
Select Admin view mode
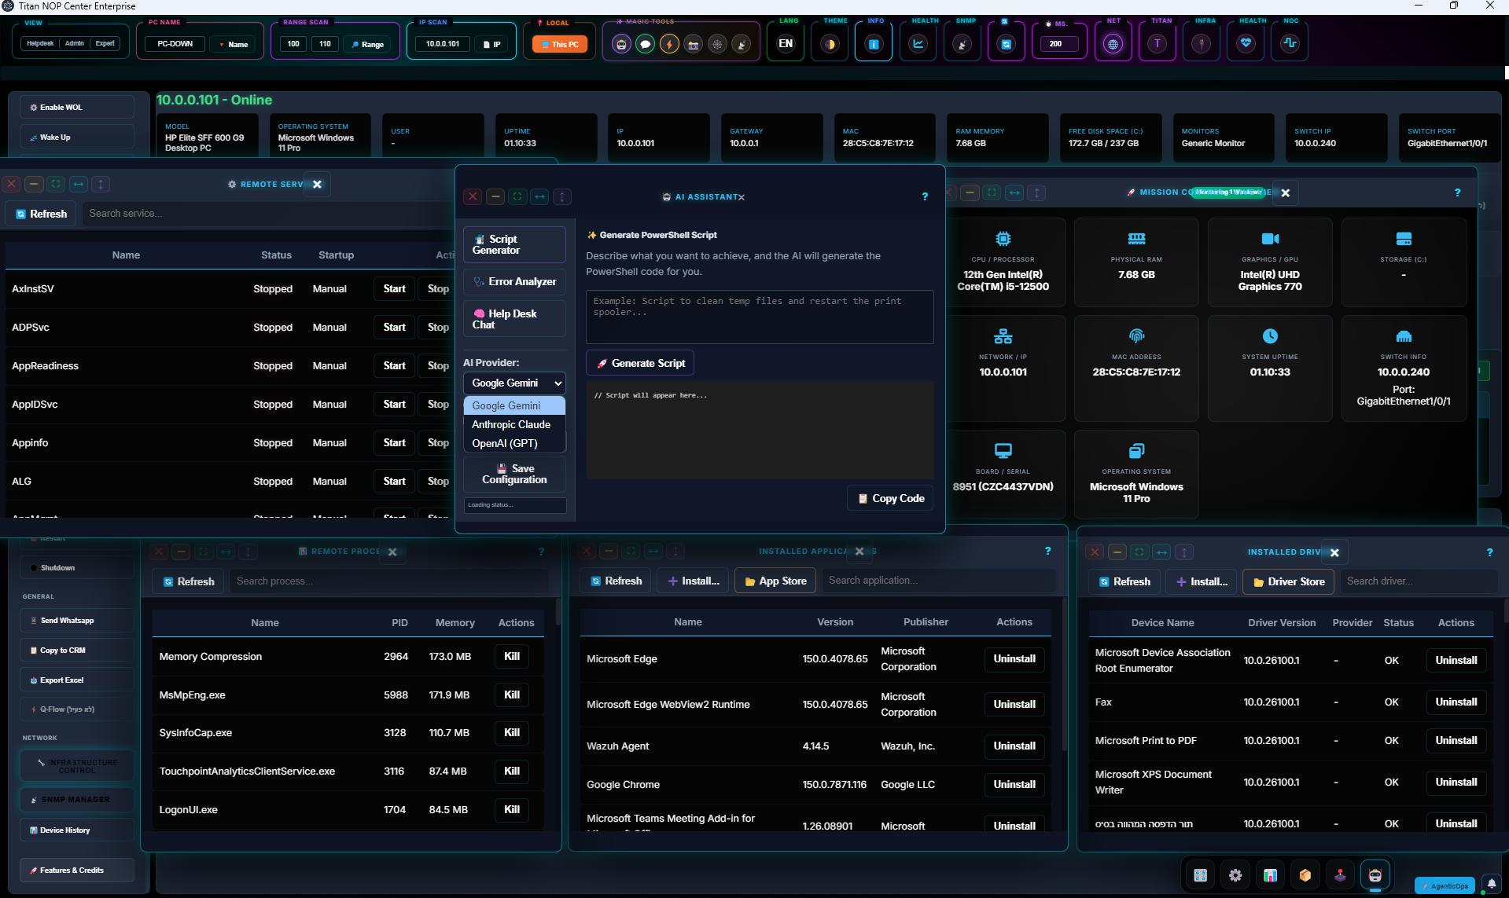75,44
